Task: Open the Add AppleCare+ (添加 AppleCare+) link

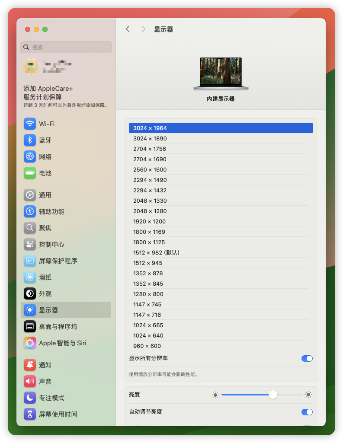Action: pos(48,88)
